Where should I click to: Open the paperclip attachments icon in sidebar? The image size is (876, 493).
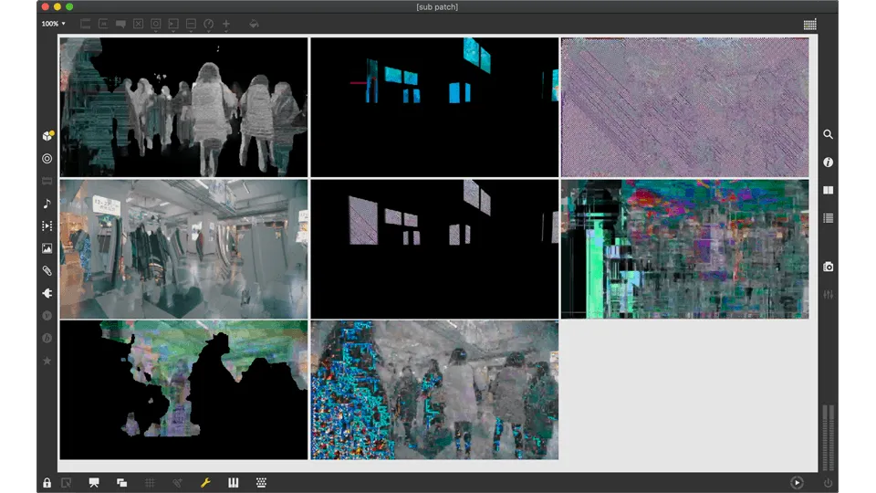pos(47,271)
